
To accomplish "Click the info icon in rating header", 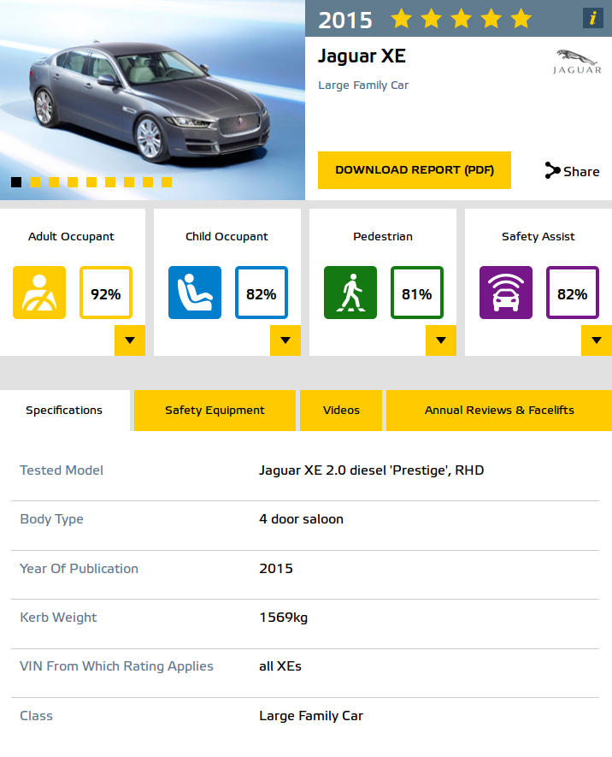I will [592, 18].
